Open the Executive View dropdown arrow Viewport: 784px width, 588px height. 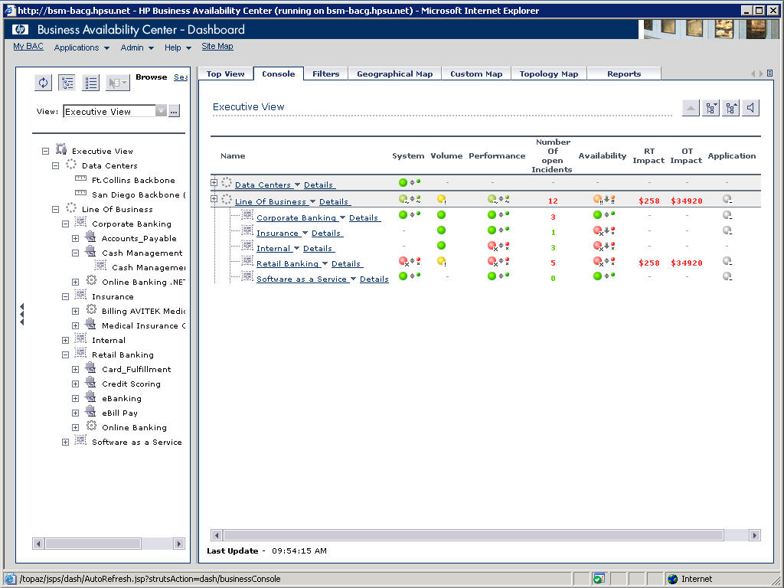[x=161, y=111]
